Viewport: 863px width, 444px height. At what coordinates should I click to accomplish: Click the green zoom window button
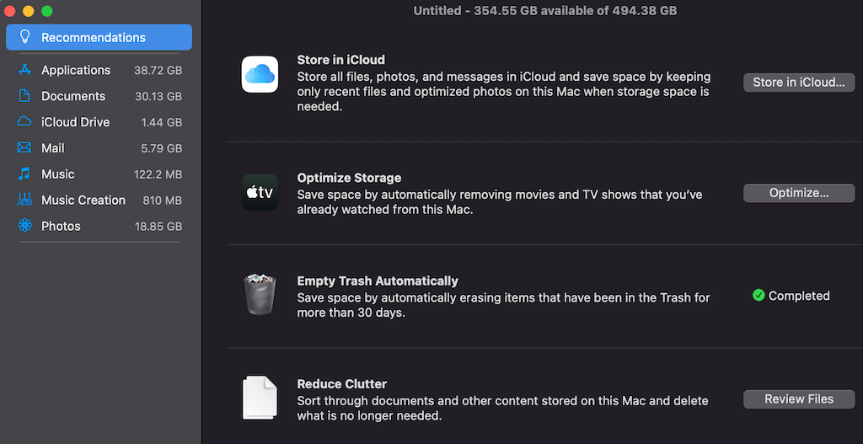coord(47,11)
